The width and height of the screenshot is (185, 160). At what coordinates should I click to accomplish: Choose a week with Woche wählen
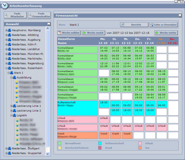(x=69, y=33)
